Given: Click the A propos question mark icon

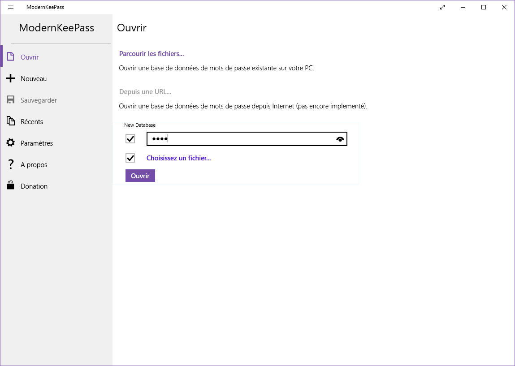Looking at the screenshot, I should coord(11,164).
